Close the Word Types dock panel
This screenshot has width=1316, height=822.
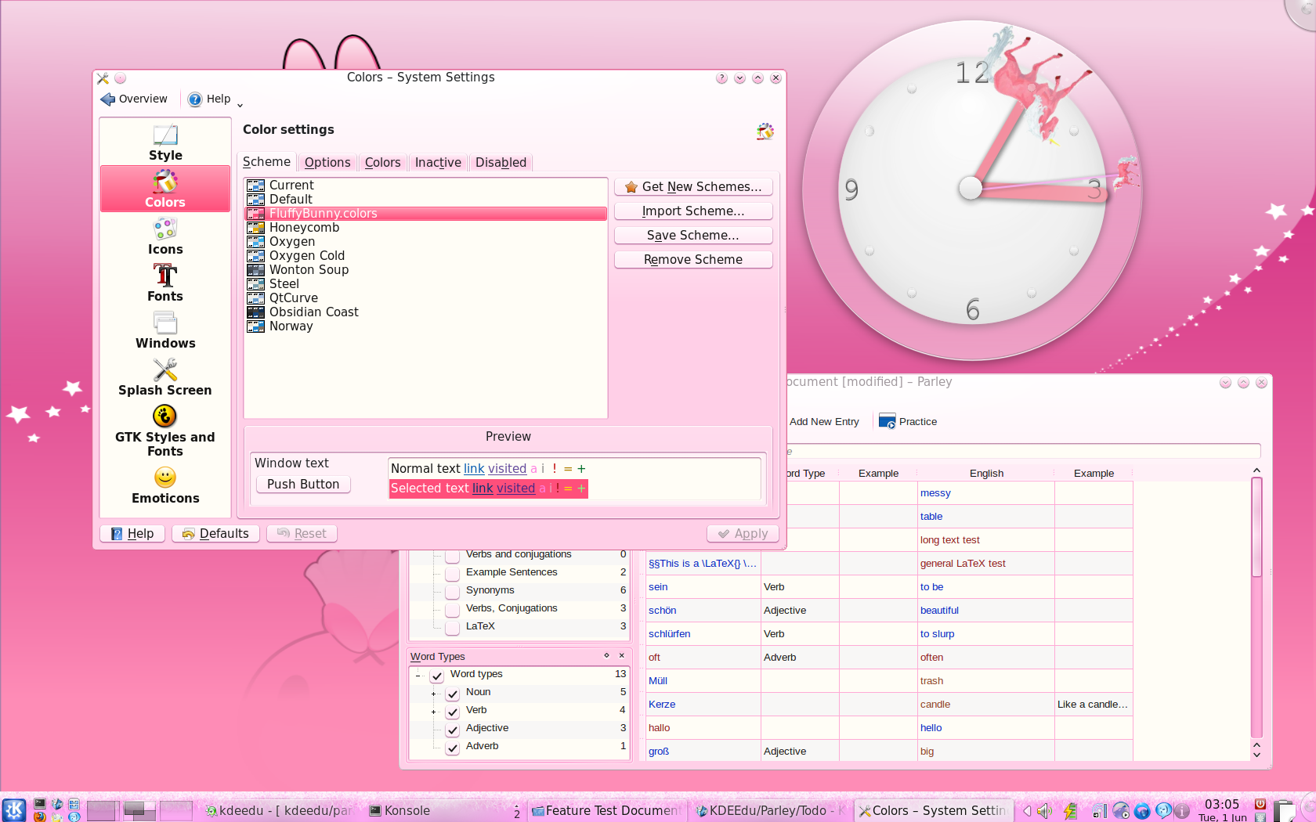(622, 656)
